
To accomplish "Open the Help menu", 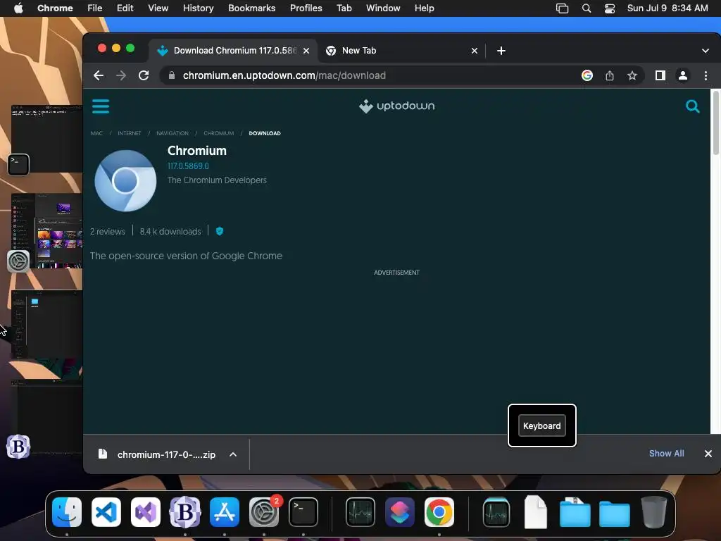I will [424, 8].
